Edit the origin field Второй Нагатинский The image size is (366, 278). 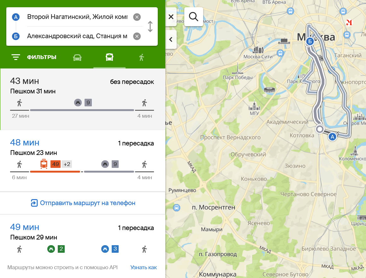(x=77, y=17)
